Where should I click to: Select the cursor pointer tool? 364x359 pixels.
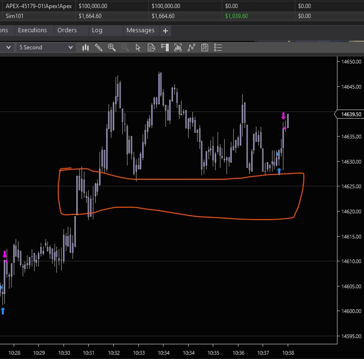(138, 47)
